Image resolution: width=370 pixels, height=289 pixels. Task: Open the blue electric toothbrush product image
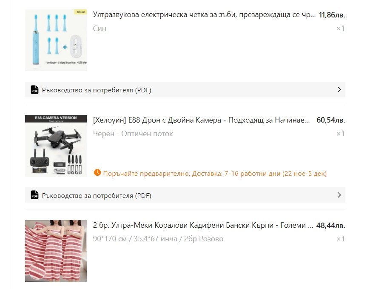56,40
